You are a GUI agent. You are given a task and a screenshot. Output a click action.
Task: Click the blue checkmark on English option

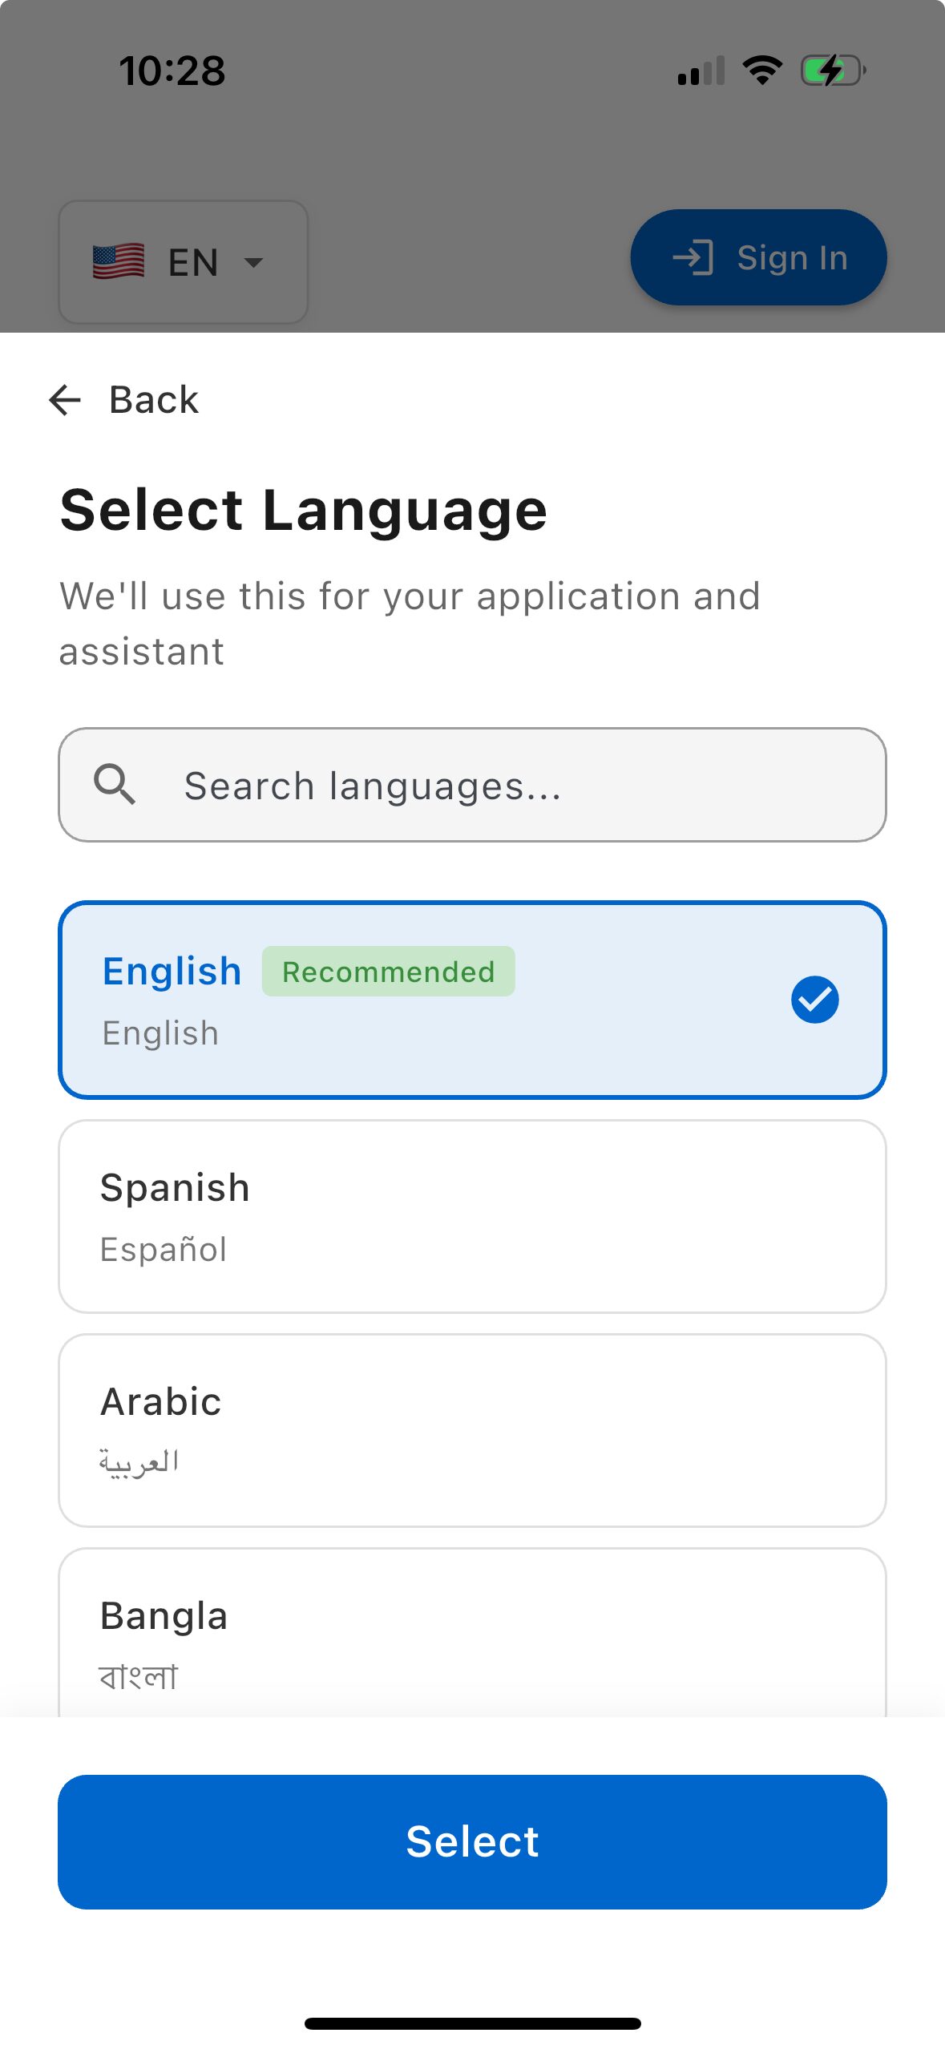(x=815, y=999)
